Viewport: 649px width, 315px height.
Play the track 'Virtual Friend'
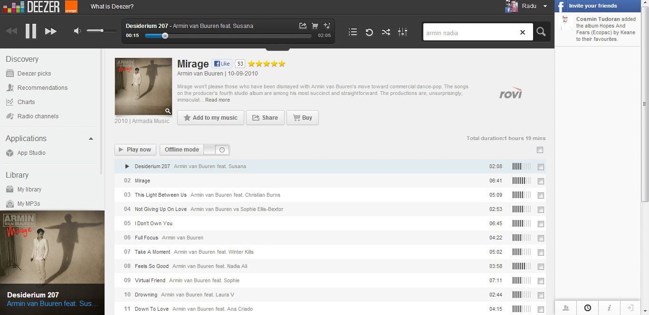pos(150,280)
